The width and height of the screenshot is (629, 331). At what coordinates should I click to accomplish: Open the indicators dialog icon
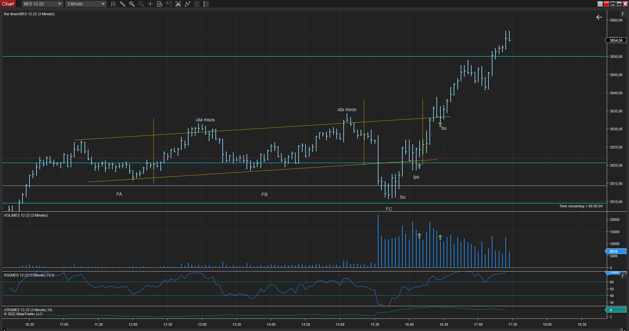coord(178,4)
